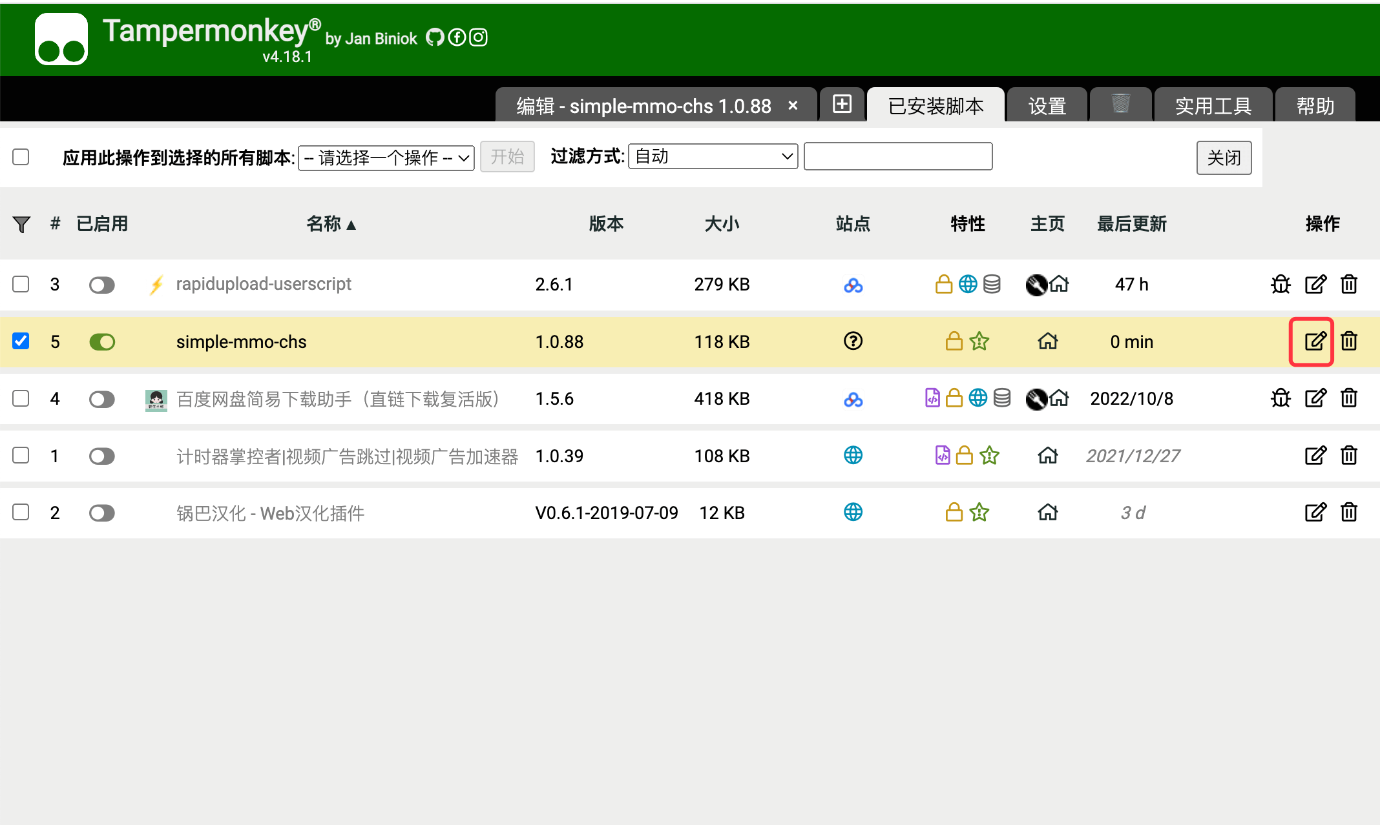Sort by the 版本 column header
1380x825 pixels.
coord(606,224)
